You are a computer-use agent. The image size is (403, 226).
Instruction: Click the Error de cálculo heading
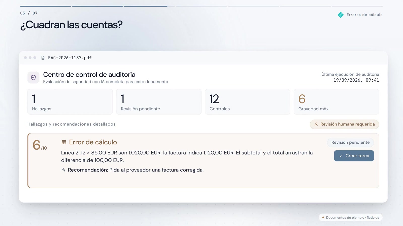pyautogui.click(x=93, y=142)
